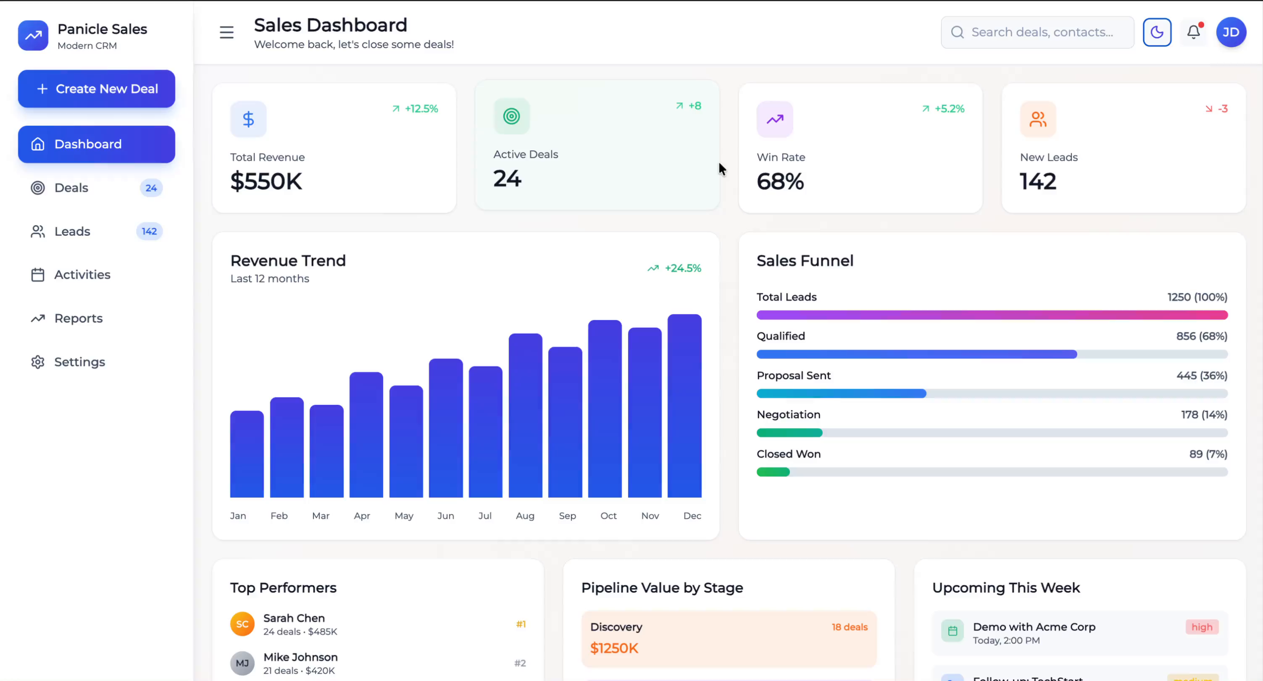Viewport: 1263px width, 681px height.
Task: Click the Leads people icon
Action: coord(37,231)
